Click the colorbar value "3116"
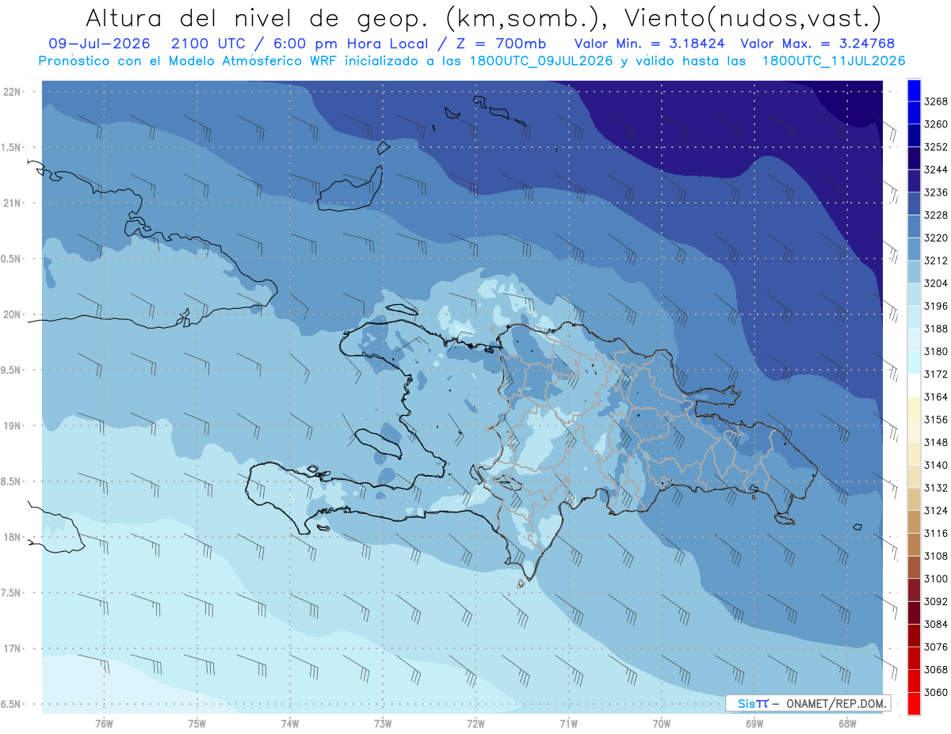This screenshot has height=734, width=951. [935, 533]
